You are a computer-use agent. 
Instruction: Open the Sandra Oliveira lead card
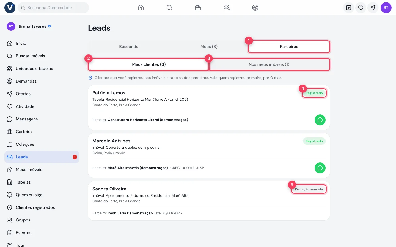[209, 201]
